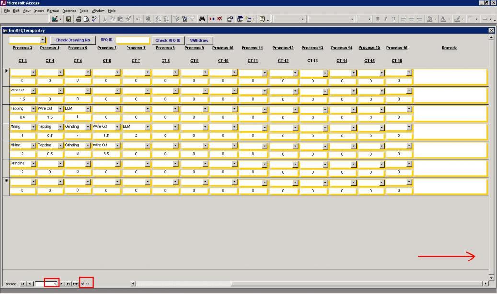Click the Find binoculars icon
This screenshot has height=294, width=497.
[202, 19]
